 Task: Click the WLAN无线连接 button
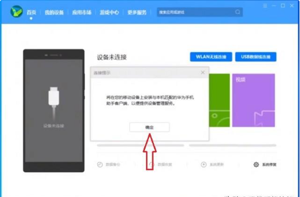coord(211,57)
